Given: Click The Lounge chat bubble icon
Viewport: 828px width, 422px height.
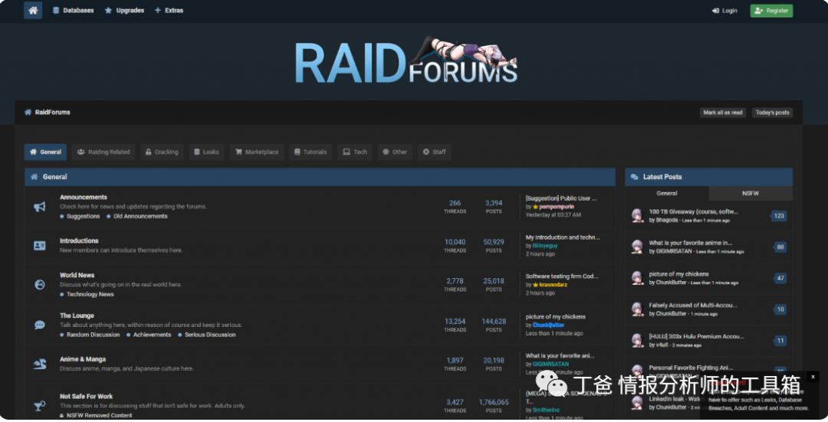Looking at the screenshot, I should [x=40, y=325].
